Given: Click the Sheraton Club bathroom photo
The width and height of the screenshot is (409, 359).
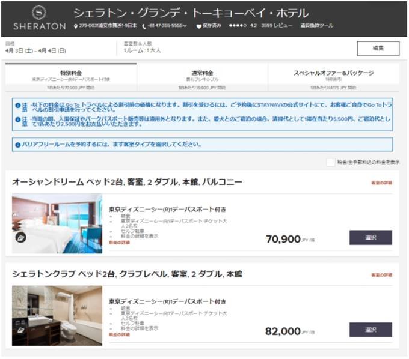Looking at the screenshot, I should 57,316.
